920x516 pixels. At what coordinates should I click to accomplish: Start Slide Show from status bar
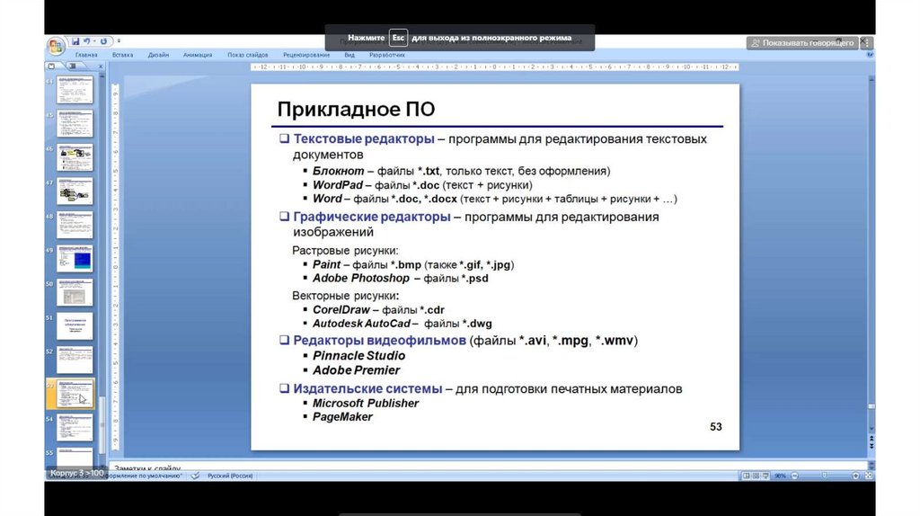click(x=765, y=476)
